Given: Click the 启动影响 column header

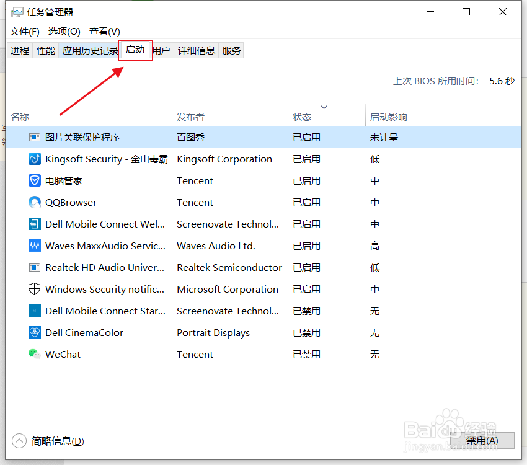Looking at the screenshot, I should point(388,116).
